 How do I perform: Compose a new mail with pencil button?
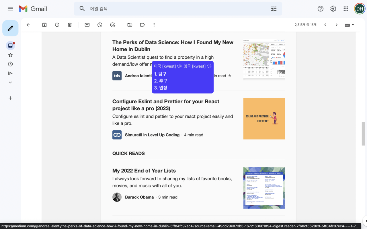10,28
